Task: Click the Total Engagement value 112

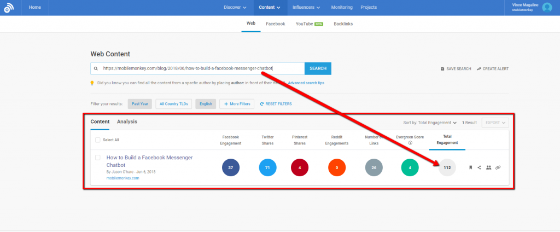Action: point(447,167)
